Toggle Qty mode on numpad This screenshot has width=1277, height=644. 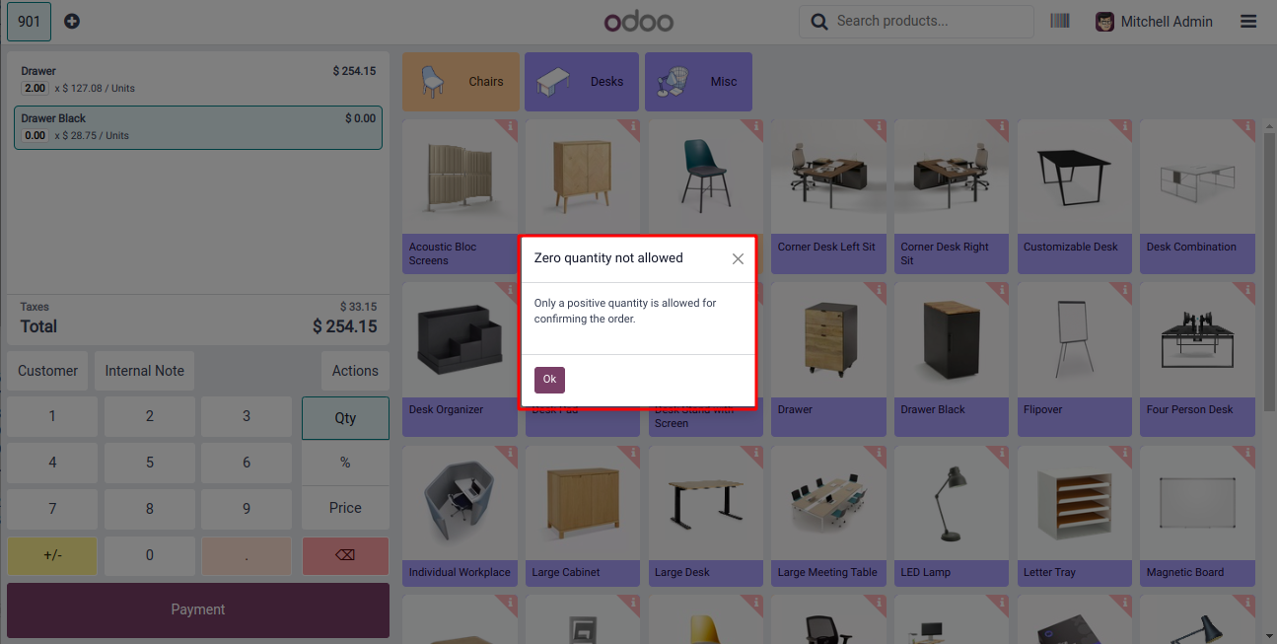pos(345,418)
